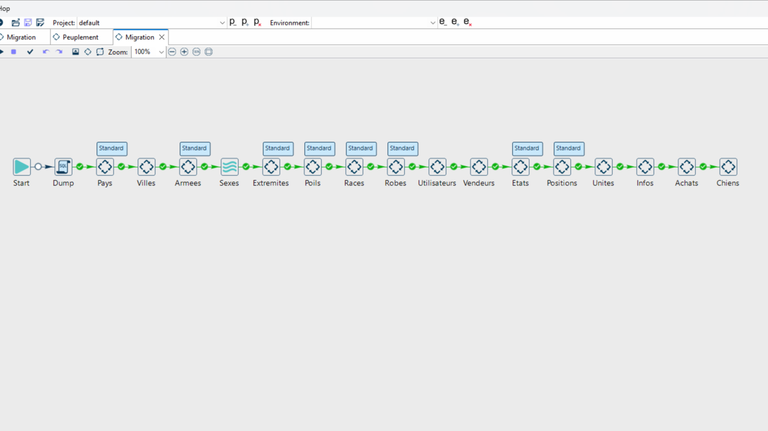
Task: Open the Zoom percentage dropdown
Action: 161,52
